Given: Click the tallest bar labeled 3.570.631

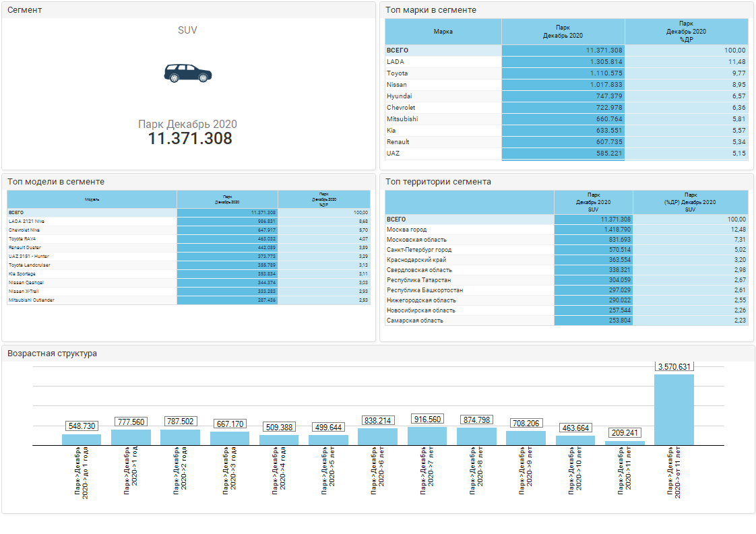Looking at the screenshot, I should pos(674,409).
